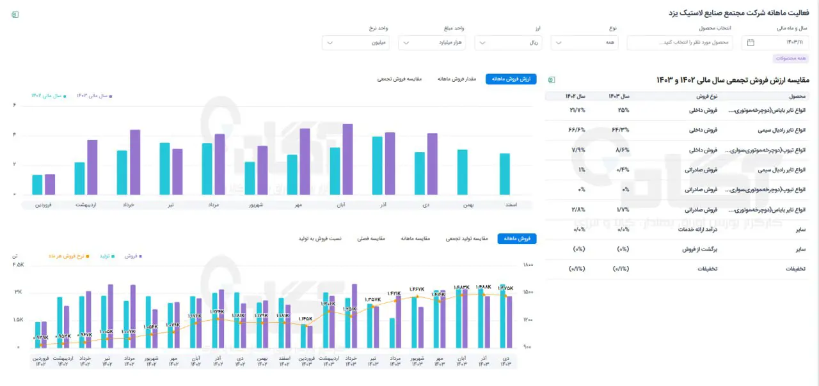
Task: Open the ارز dropdown showing ریال
Action: point(508,43)
